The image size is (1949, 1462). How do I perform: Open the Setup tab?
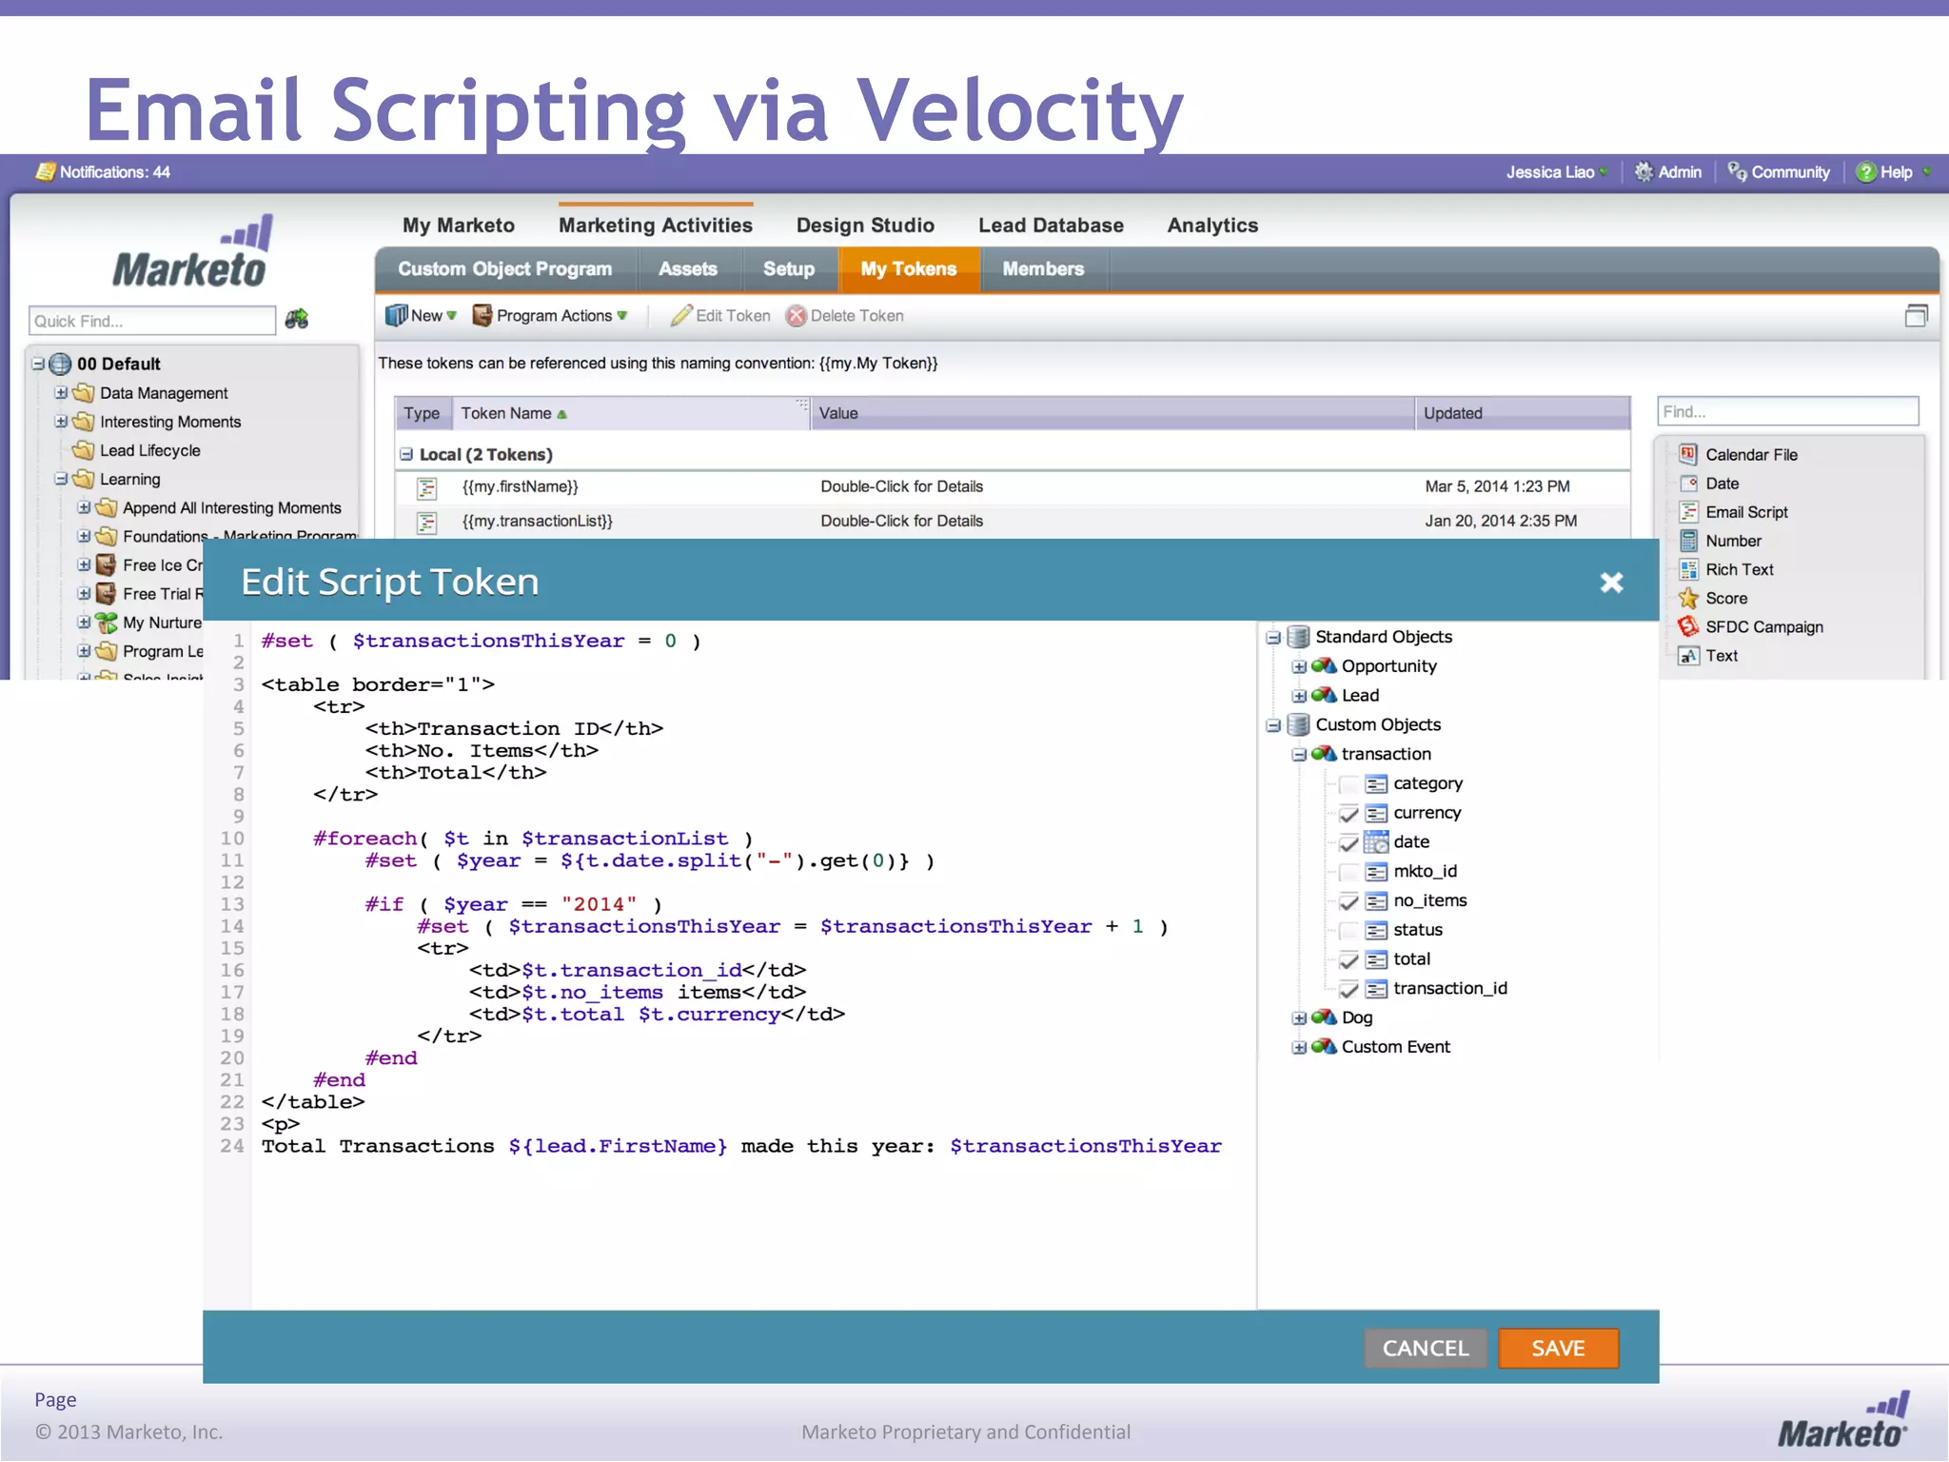(789, 269)
